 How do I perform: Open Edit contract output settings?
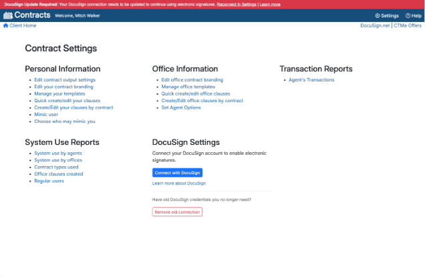(65, 79)
